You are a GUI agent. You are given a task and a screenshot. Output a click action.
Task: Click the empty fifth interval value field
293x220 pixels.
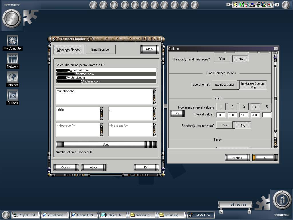pos(267,115)
